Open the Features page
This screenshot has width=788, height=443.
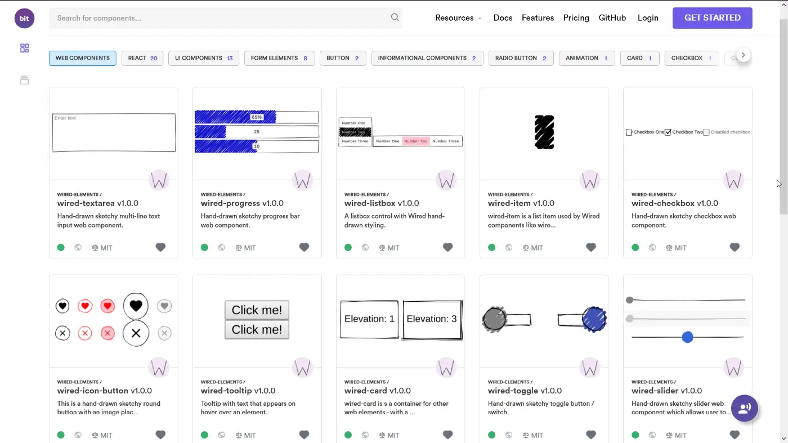coord(538,18)
